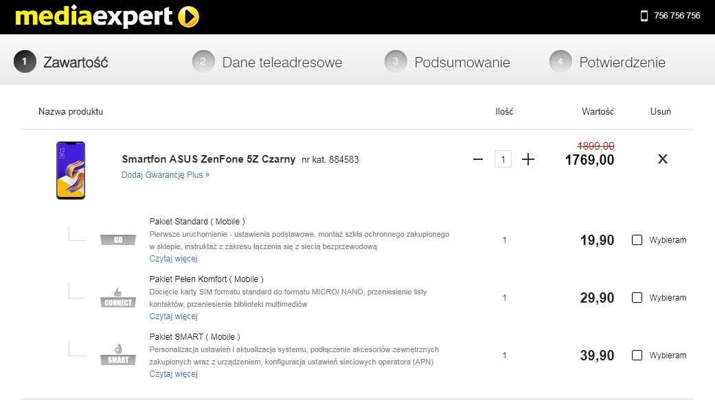Click the yellow play arrow in logo
This screenshot has height=407, width=715.
tap(188, 17)
